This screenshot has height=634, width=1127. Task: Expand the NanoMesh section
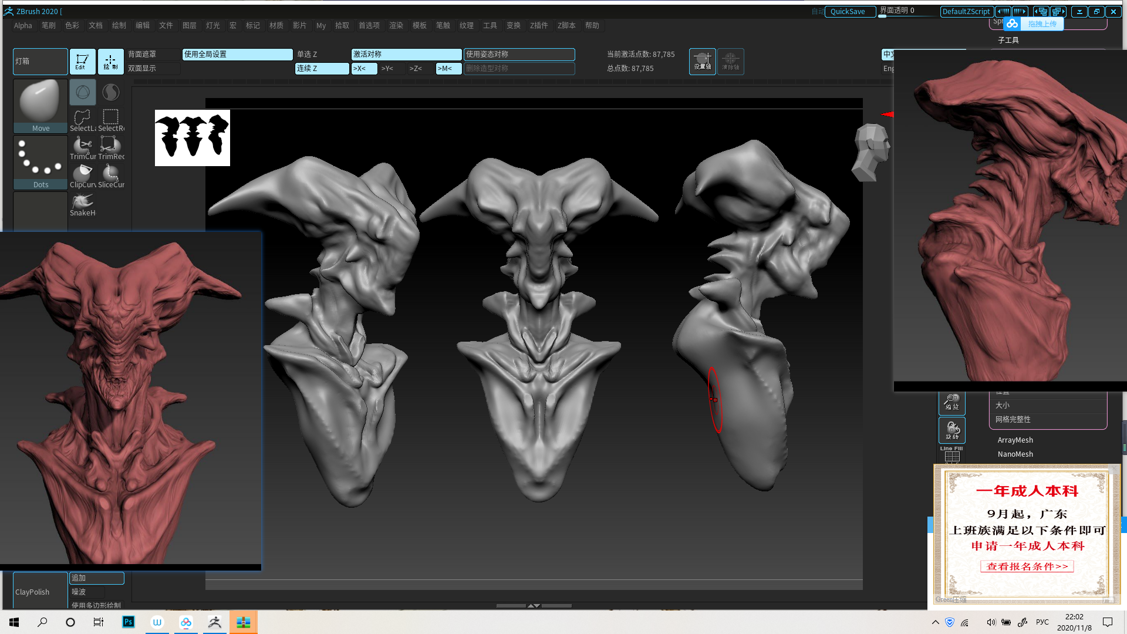tap(1015, 454)
